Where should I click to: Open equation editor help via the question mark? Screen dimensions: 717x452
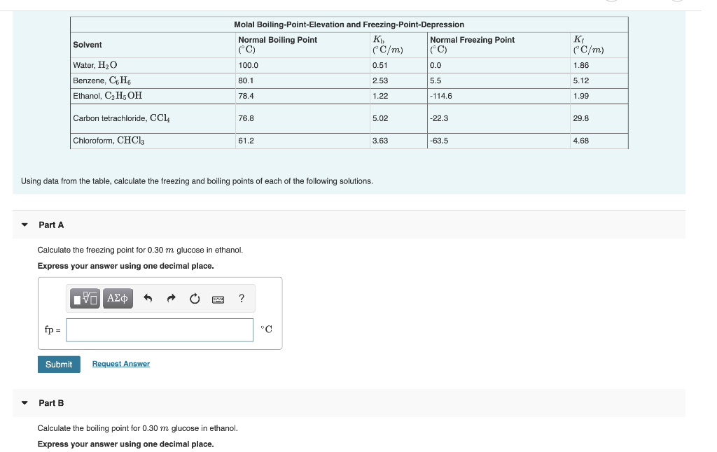pyautogui.click(x=241, y=298)
